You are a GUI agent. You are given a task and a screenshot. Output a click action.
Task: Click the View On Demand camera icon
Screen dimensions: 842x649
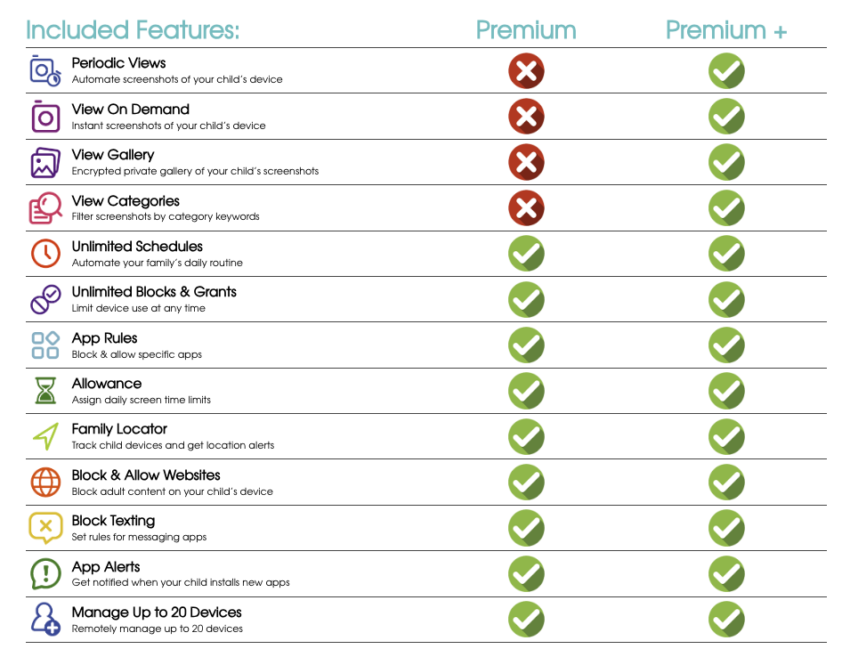pyautogui.click(x=45, y=117)
